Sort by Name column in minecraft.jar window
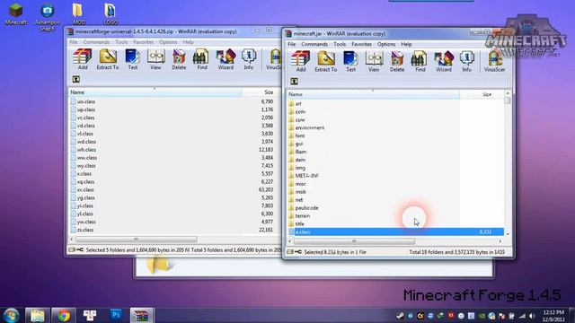 [373, 94]
